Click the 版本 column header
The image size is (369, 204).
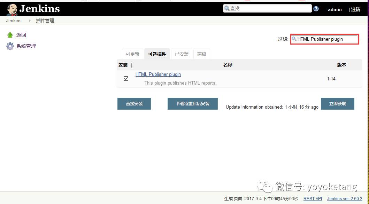click(x=341, y=65)
